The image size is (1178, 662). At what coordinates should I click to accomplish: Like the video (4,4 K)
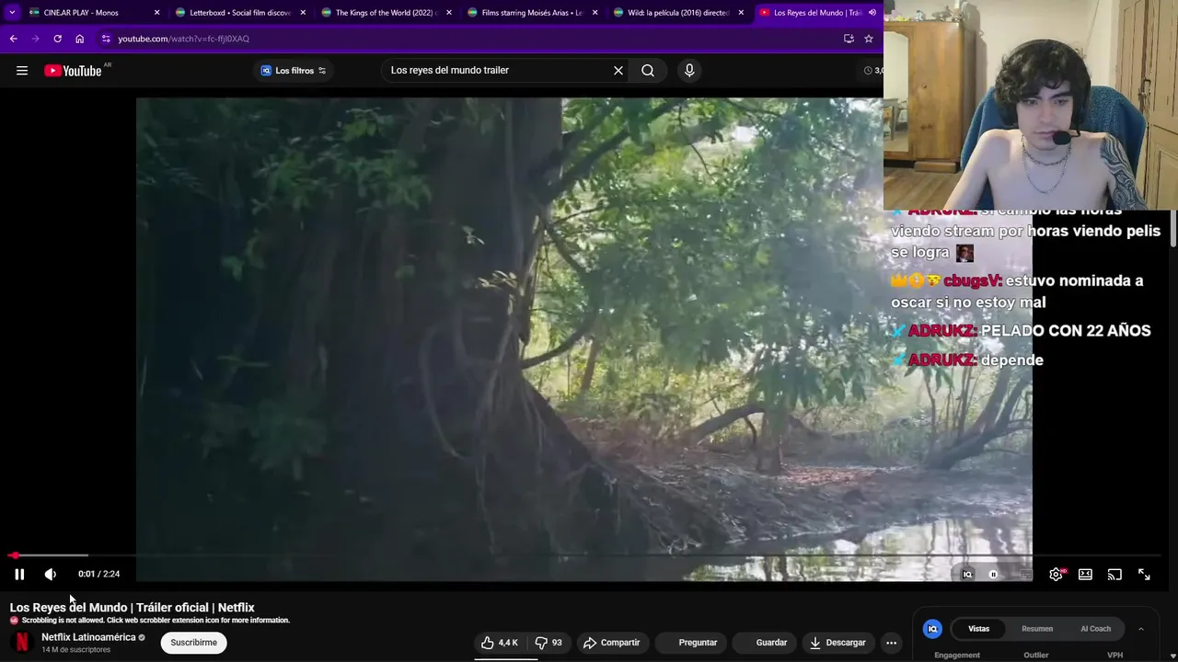(x=500, y=643)
